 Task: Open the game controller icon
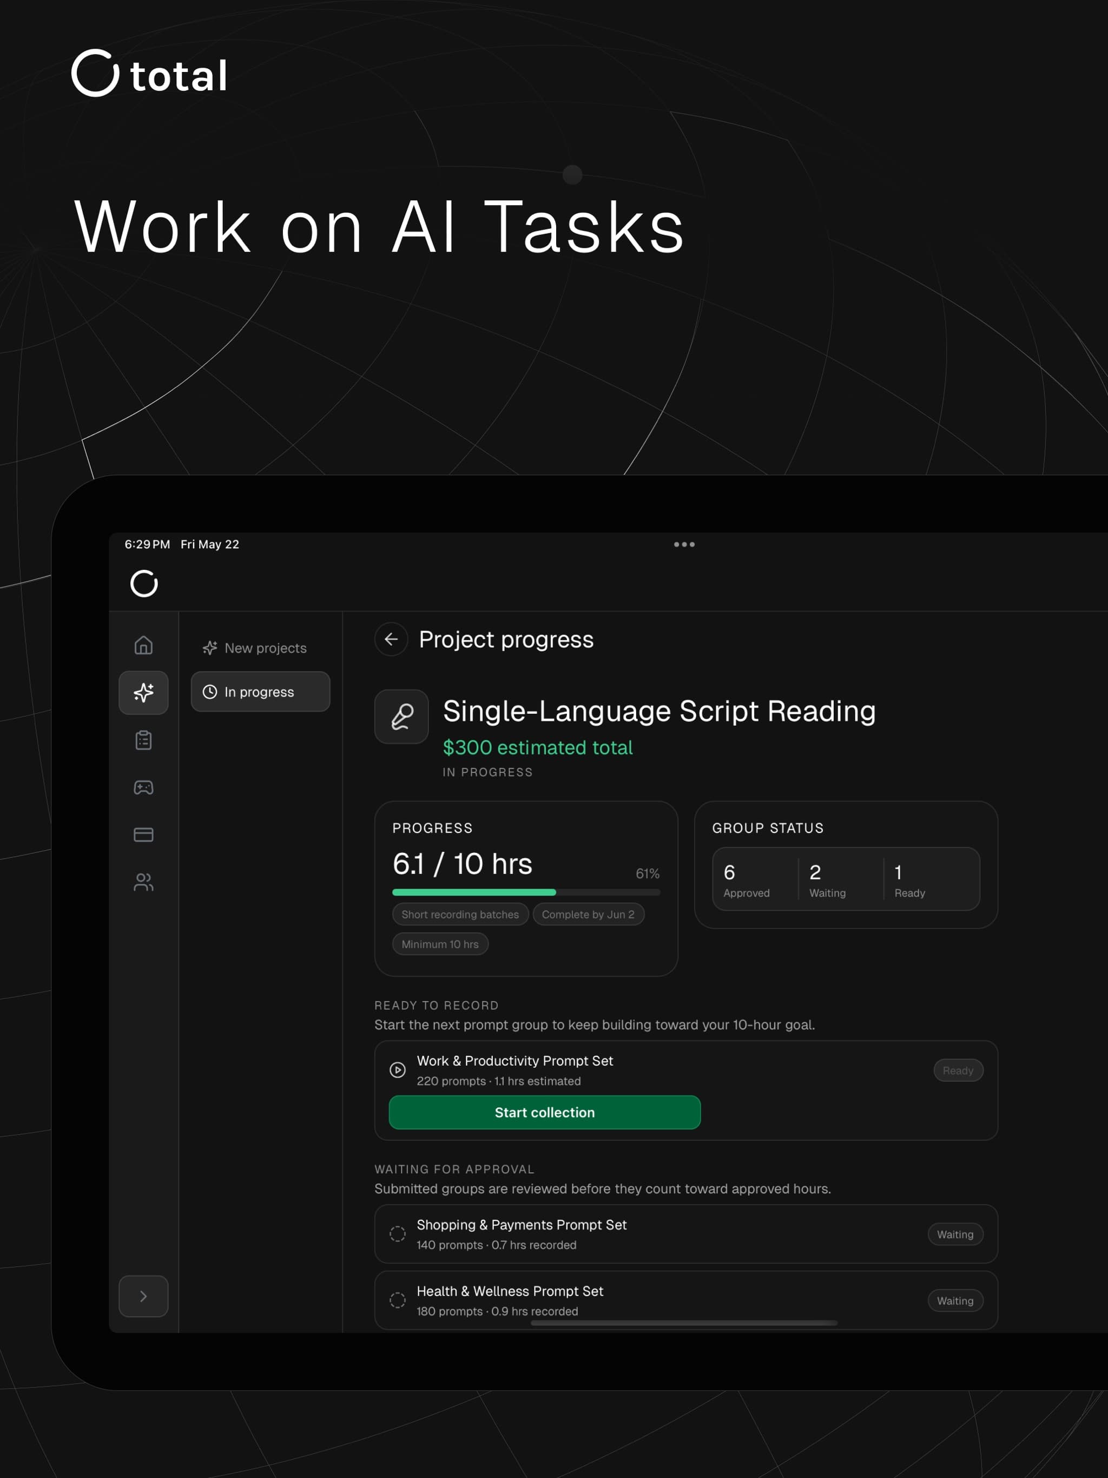(x=143, y=787)
